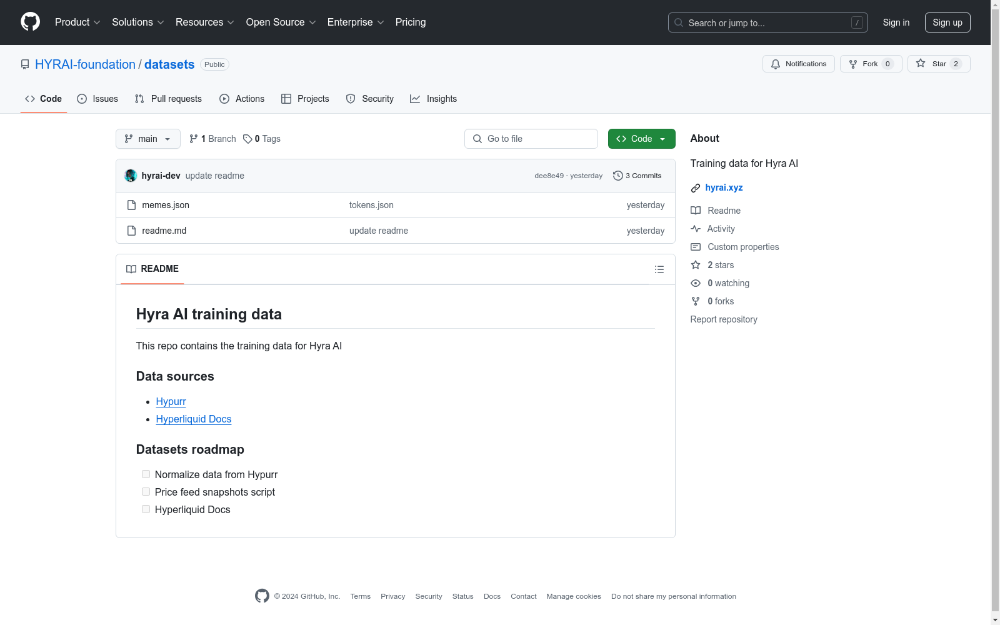Click the footer Privacy link
Image resolution: width=1000 pixels, height=625 pixels.
coord(393,596)
